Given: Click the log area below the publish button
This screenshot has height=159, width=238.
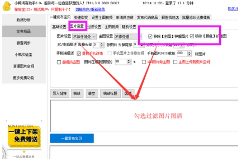Looking at the screenshot, I should coord(144,152).
